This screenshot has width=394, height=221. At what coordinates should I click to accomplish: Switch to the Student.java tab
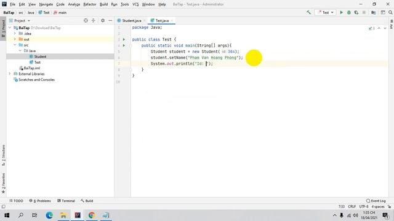[x=131, y=20]
